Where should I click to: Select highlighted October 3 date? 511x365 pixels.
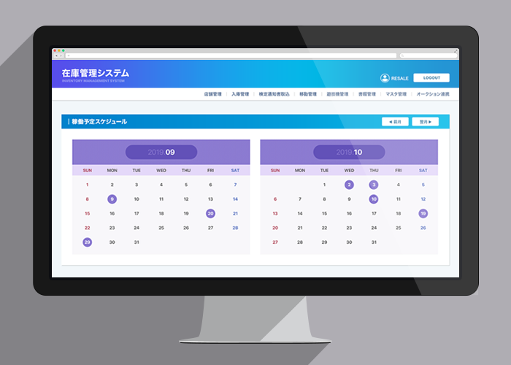tap(374, 185)
